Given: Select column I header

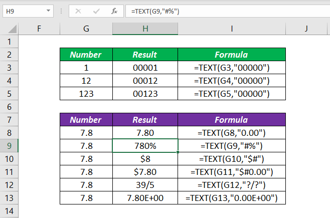Looking at the screenshot, I should coord(232,30).
